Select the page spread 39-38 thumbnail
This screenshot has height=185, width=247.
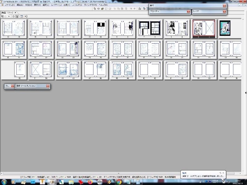pos(204,70)
